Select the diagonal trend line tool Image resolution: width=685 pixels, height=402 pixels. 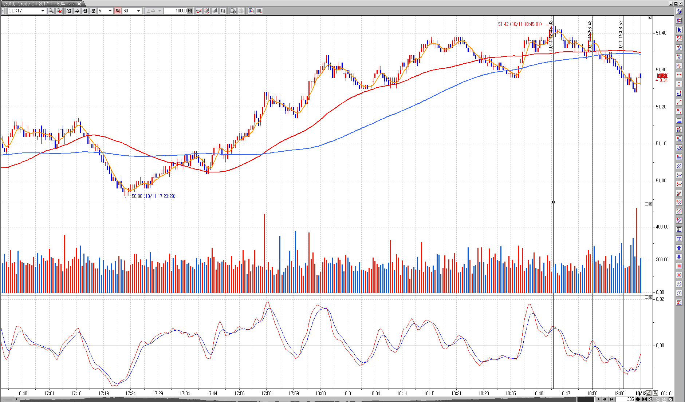click(679, 102)
